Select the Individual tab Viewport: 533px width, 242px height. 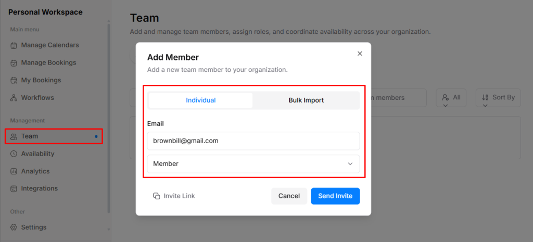coord(201,100)
